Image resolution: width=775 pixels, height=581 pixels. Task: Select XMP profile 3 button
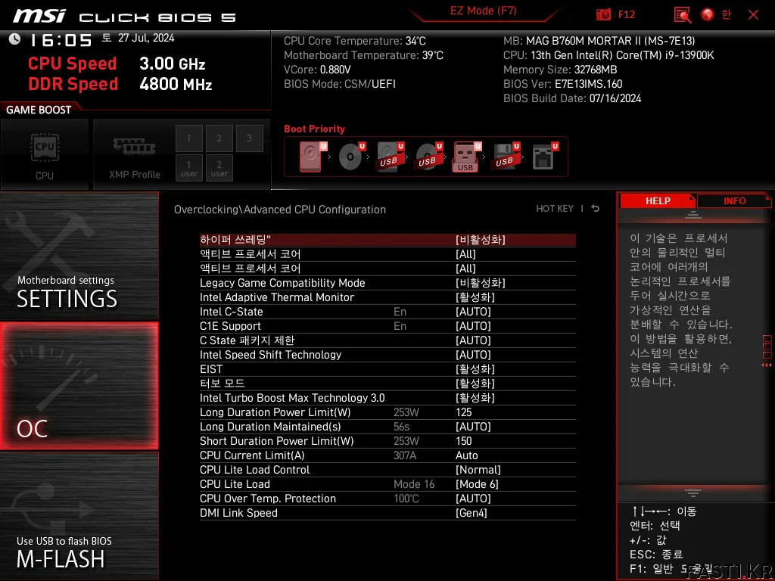click(249, 138)
